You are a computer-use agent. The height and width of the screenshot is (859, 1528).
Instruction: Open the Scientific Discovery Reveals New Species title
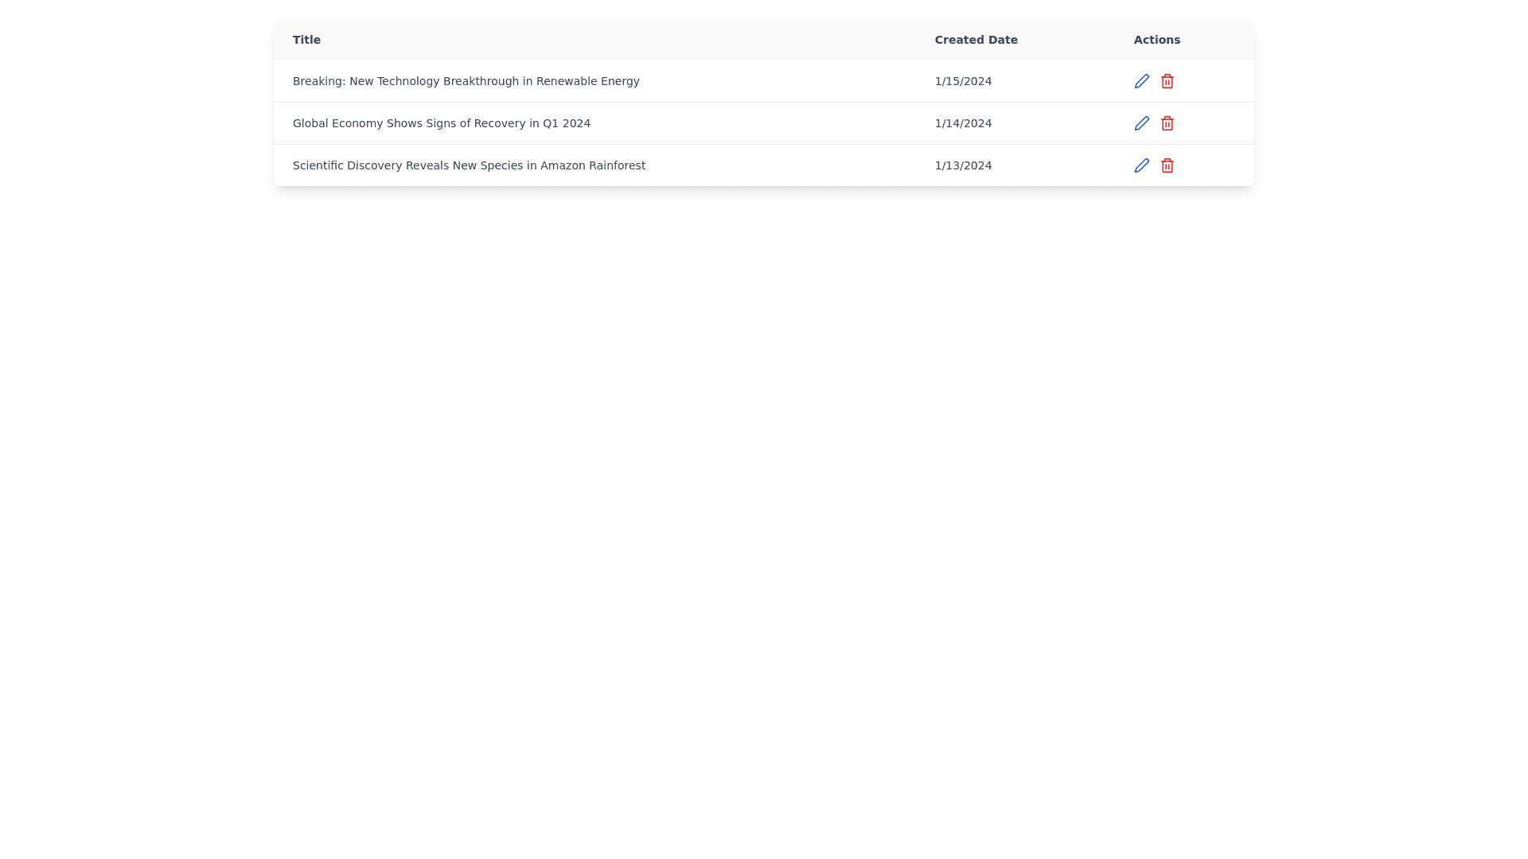(x=469, y=165)
